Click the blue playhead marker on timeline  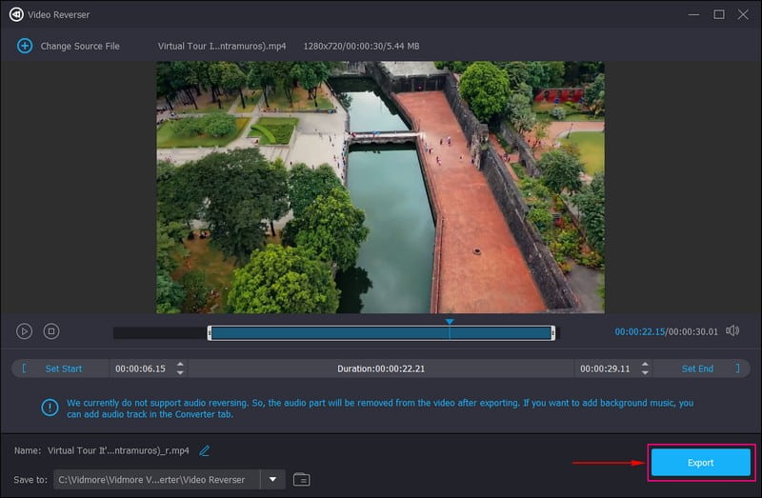pos(450,323)
